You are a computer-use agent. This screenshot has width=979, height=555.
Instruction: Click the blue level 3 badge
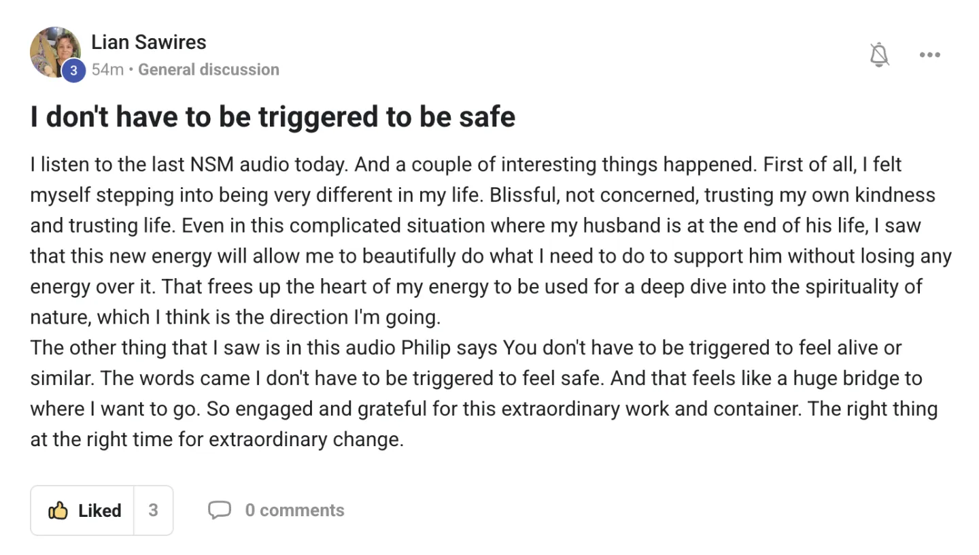pos(73,70)
